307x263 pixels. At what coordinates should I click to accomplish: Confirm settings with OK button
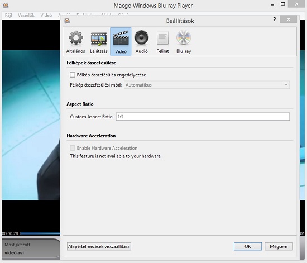[248, 246]
